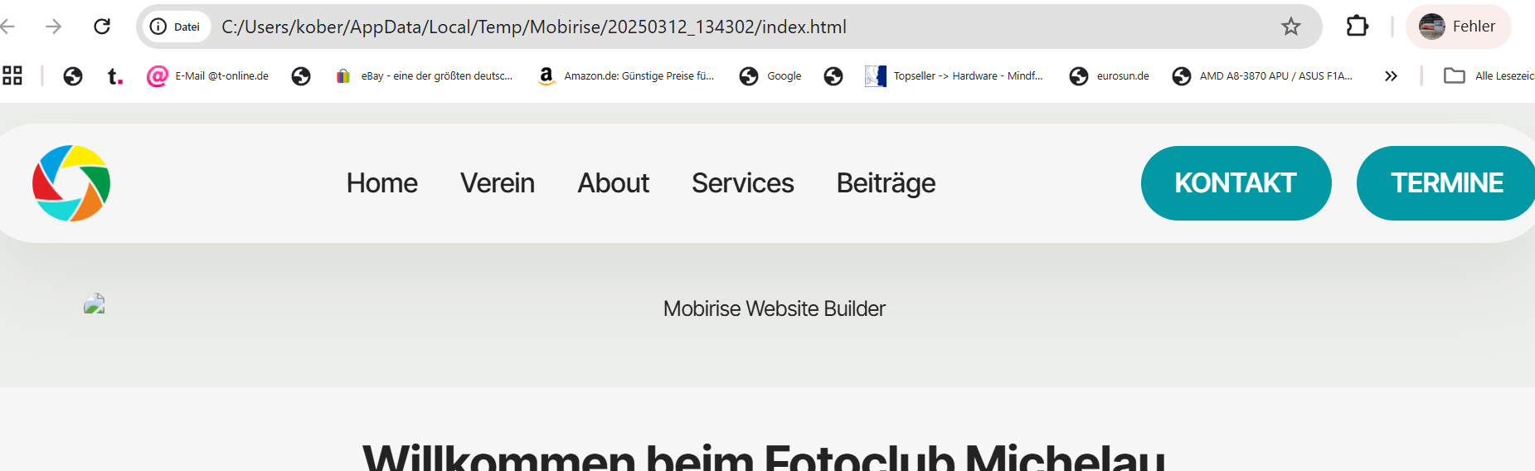The width and height of the screenshot is (1535, 471).
Task: Reload the page with the refresh icon
Action: tap(102, 27)
